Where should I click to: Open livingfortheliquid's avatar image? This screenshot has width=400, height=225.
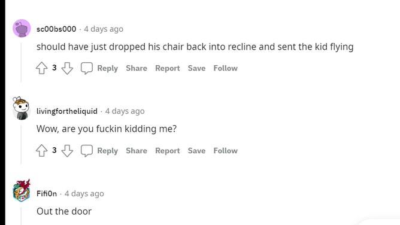(x=22, y=108)
